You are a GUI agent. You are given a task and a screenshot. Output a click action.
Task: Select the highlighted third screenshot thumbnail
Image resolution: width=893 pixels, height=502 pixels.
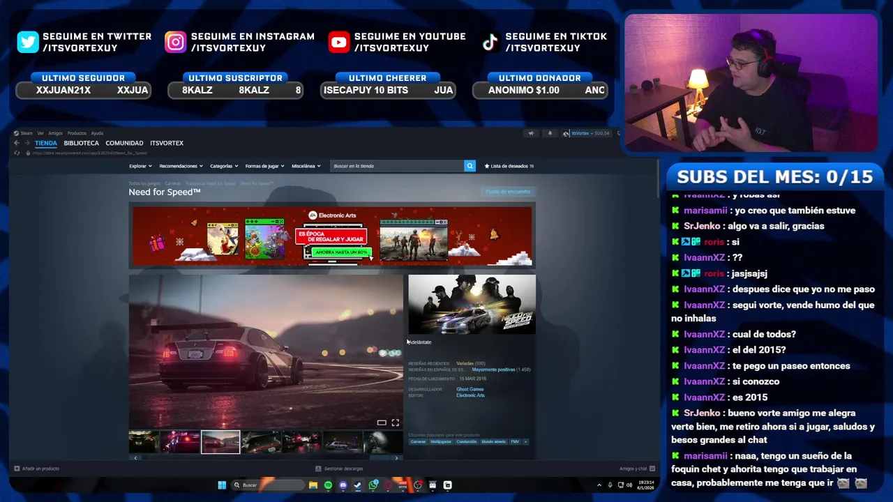coord(220,442)
